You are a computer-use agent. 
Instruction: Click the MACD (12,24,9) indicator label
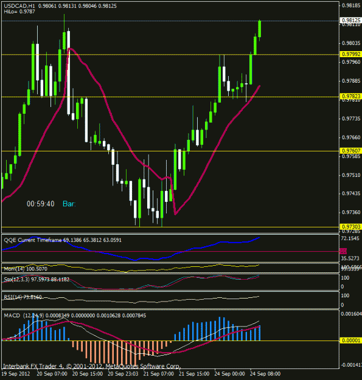tap(75, 316)
